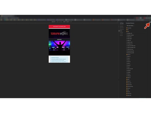Image resolution: width=151 pixels, height=113 pixels.
Task: Uncheck the Moto G4 device checkbox
Action: click(127, 54)
